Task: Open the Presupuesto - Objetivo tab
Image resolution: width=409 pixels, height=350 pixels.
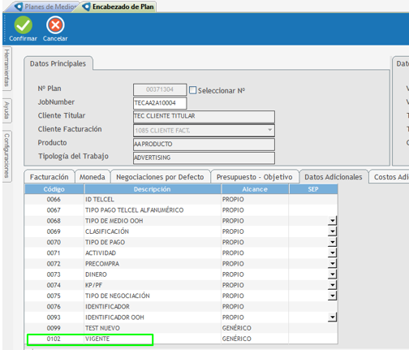Action: coord(255,177)
